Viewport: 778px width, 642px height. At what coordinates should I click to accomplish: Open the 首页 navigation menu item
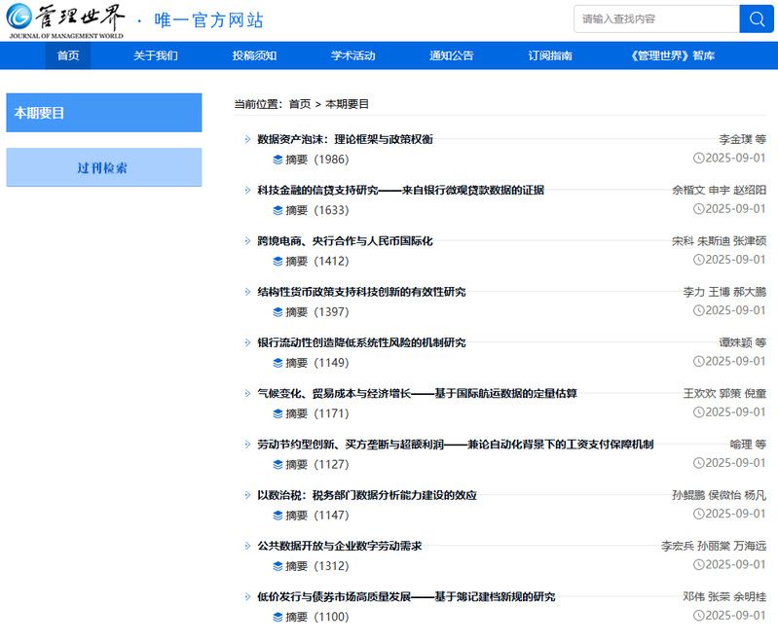[x=68, y=55]
